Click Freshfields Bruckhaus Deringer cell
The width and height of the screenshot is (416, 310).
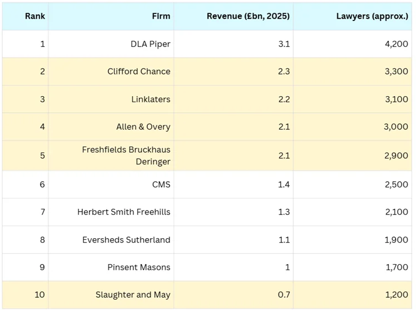point(127,155)
